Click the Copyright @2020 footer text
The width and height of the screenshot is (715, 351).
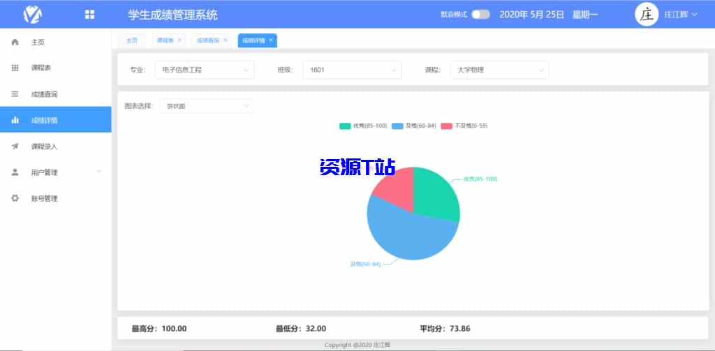(357, 345)
